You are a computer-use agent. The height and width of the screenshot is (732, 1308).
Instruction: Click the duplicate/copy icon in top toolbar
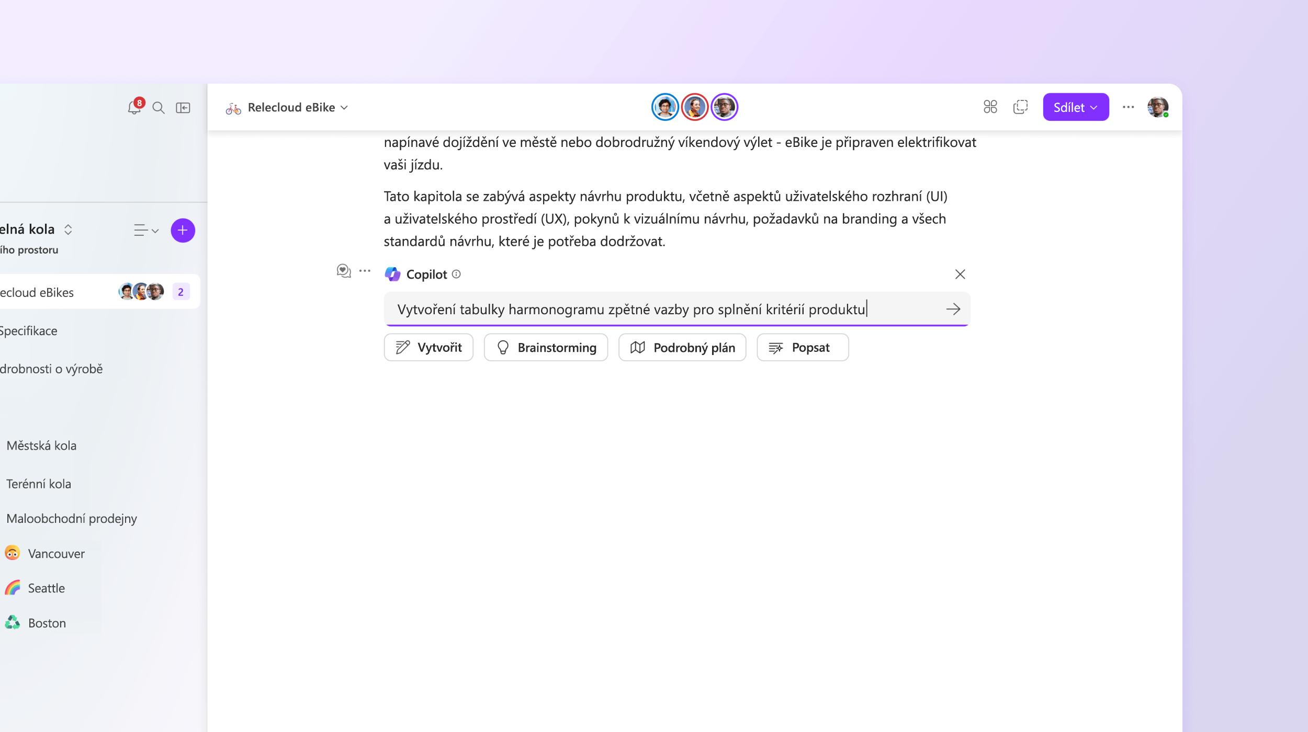point(1021,107)
